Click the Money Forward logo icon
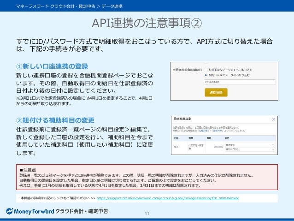This screenshot has height=221, width=294. tap(9, 211)
